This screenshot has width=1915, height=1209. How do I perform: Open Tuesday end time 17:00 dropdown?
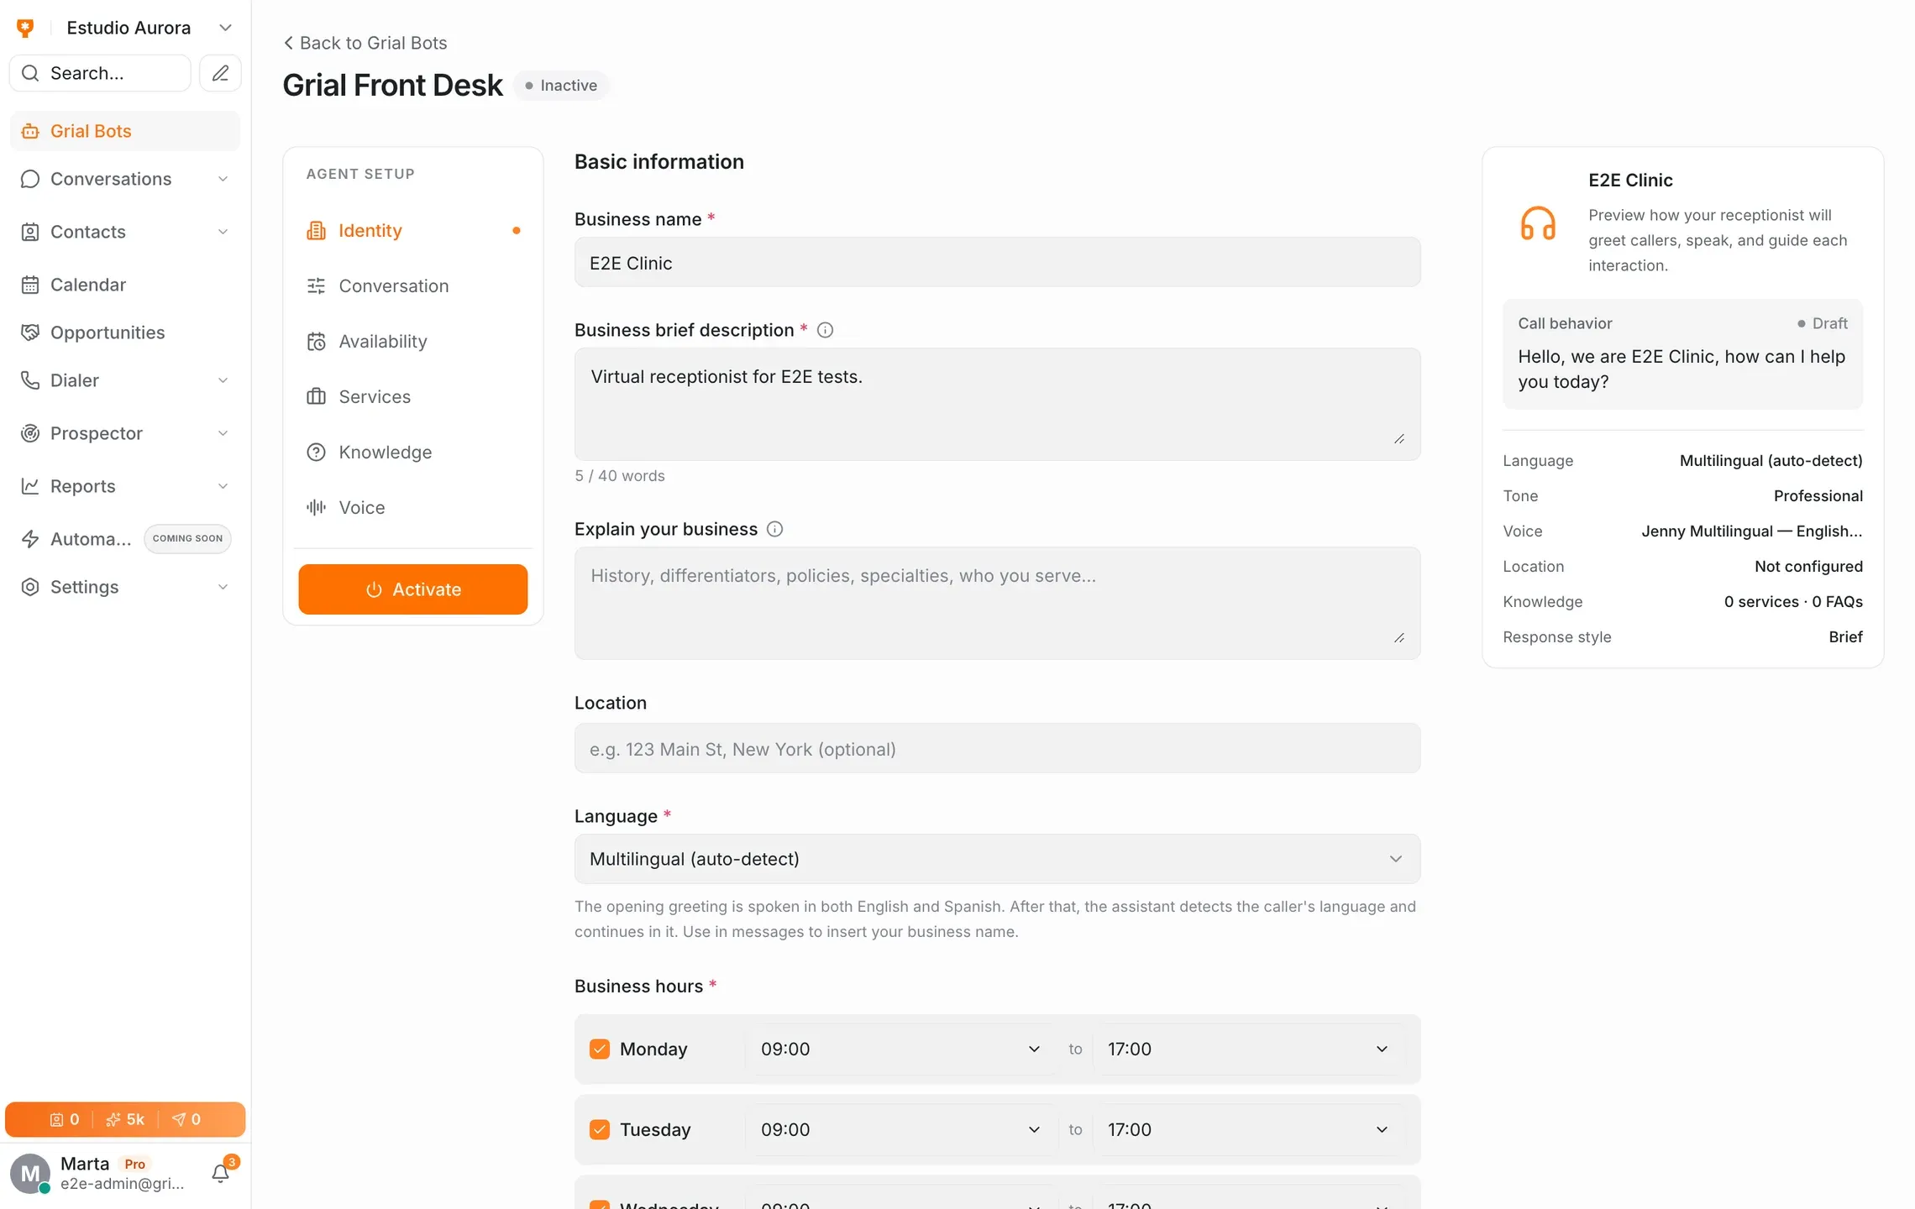[x=1247, y=1129]
